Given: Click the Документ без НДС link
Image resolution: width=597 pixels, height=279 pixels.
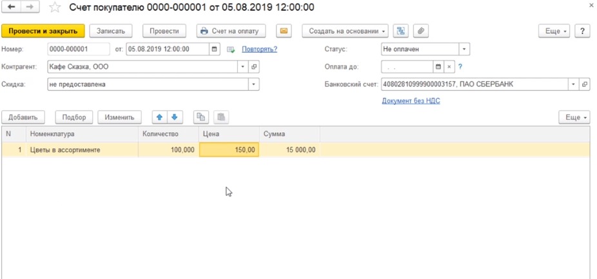Looking at the screenshot, I should (x=411, y=101).
